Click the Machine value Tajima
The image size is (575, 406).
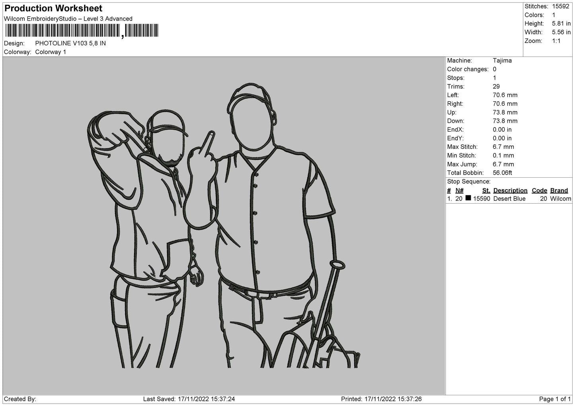tap(502, 60)
